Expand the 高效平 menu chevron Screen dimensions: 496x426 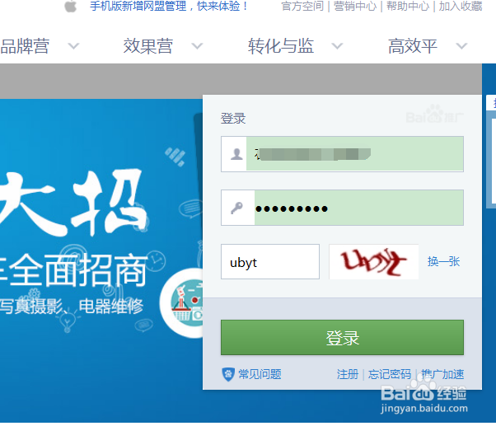[x=461, y=46]
